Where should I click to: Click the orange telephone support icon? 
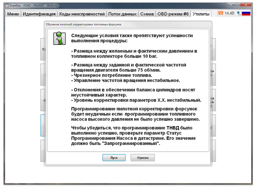pyautogui.click(x=221, y=13)
